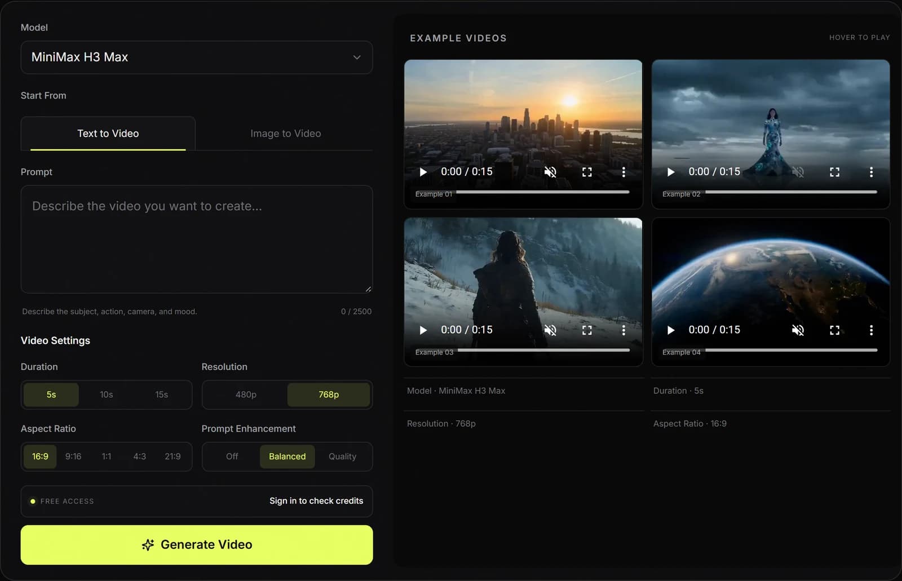Seek on the Example 03 video progress bar
The width and height of the screenshot is (902, 581).
543,351
